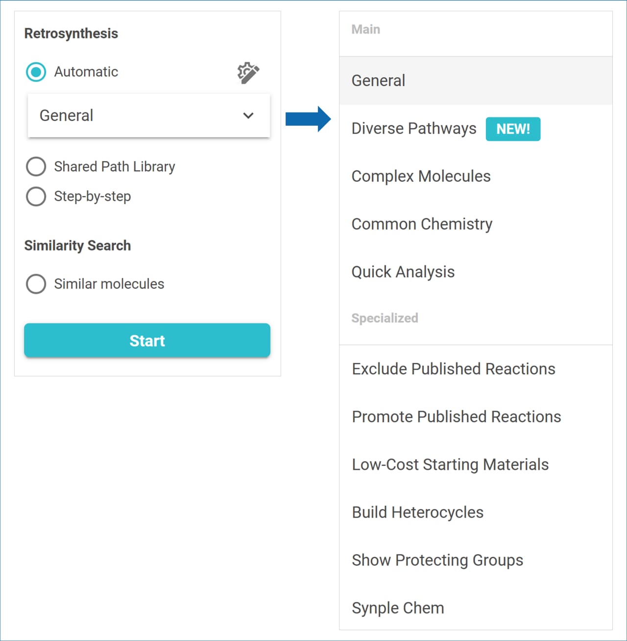Select the Shared Path Library option
Viewport: 627px width, 641px height.
36,166
